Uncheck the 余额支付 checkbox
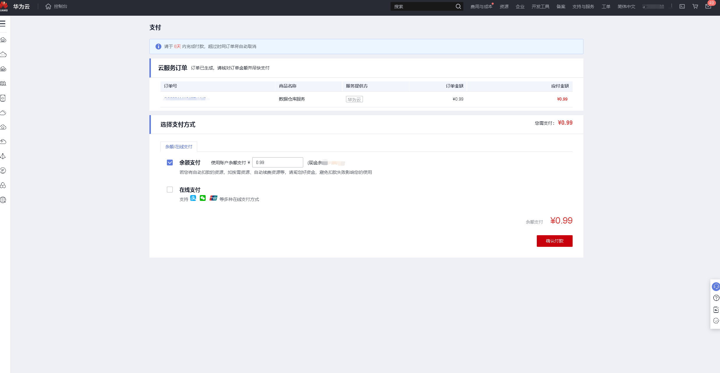The width and height of the screenshot is (720, 373). [x=170, y=163]
